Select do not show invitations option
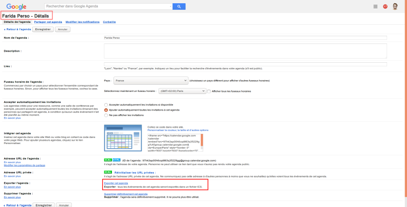The height and width of the screenshot is (207, 407). point(106,115)
